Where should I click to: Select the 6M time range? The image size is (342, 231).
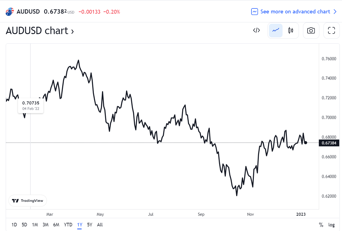[x=56, y=225]
